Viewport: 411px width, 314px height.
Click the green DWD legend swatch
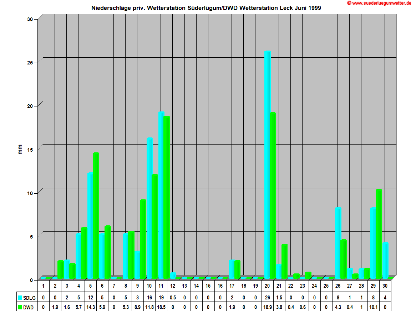pos(20,306)
